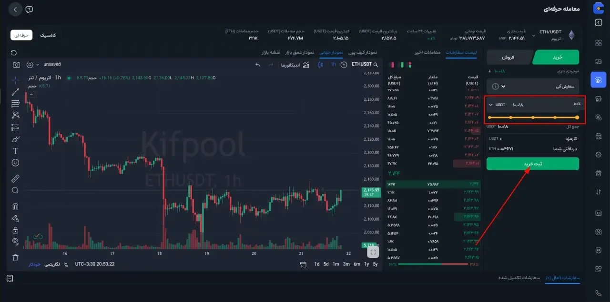
Task: Select the chart patterns tool
Action: (15, 116)
